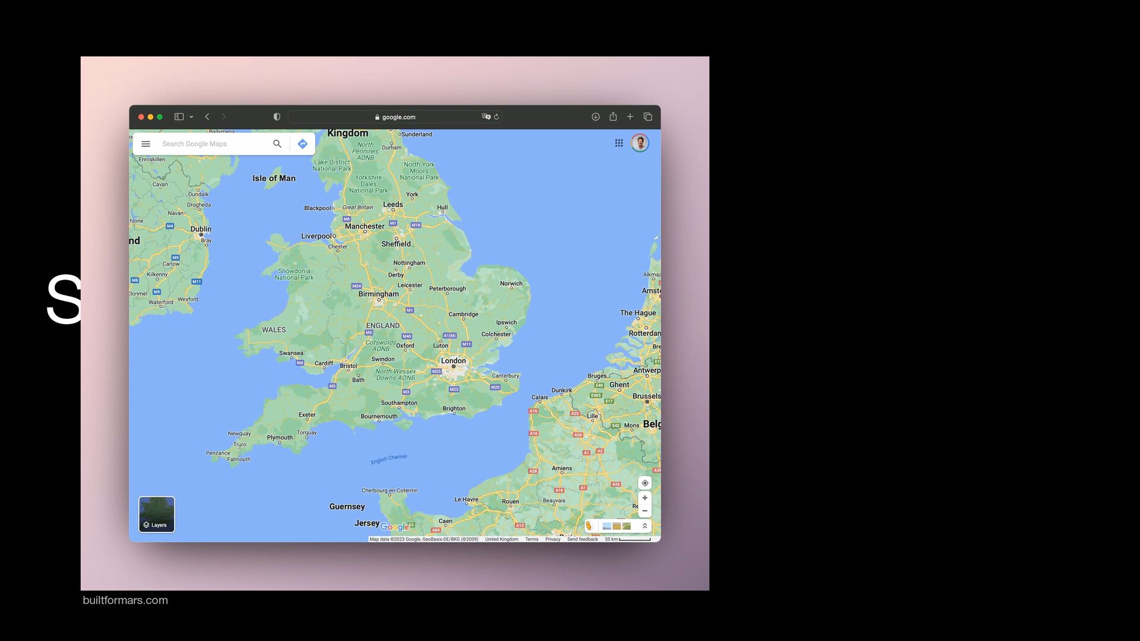Reload the google.com page
This screenshot has height=641, width=1140.
(x=496, y=117)
